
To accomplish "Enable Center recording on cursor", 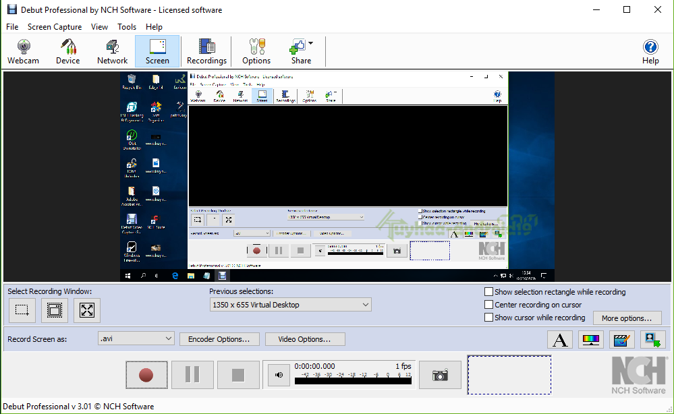I will click(488, 305).
